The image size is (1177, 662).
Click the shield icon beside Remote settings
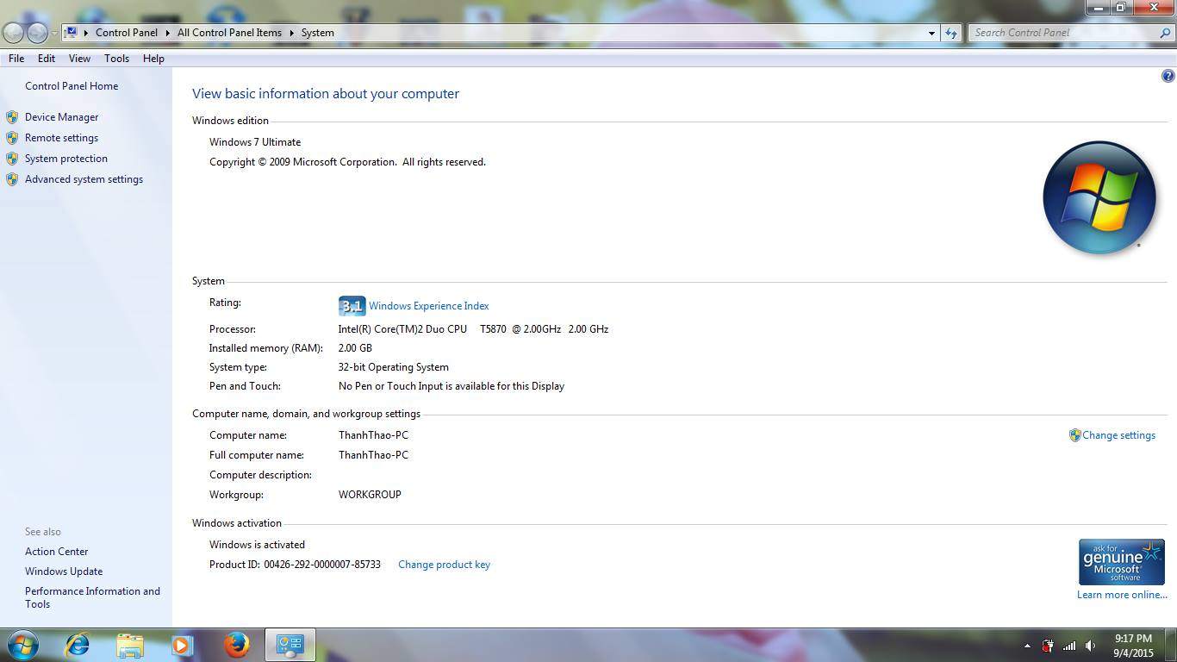click(x=12, y=138)
